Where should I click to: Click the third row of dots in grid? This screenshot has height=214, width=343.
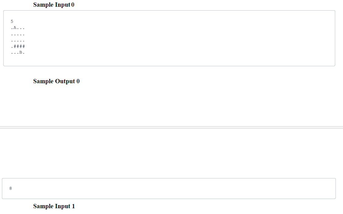[18, 41]
